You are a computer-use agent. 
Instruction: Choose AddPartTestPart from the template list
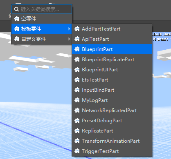pyautogui.click(x=112, y=29)
